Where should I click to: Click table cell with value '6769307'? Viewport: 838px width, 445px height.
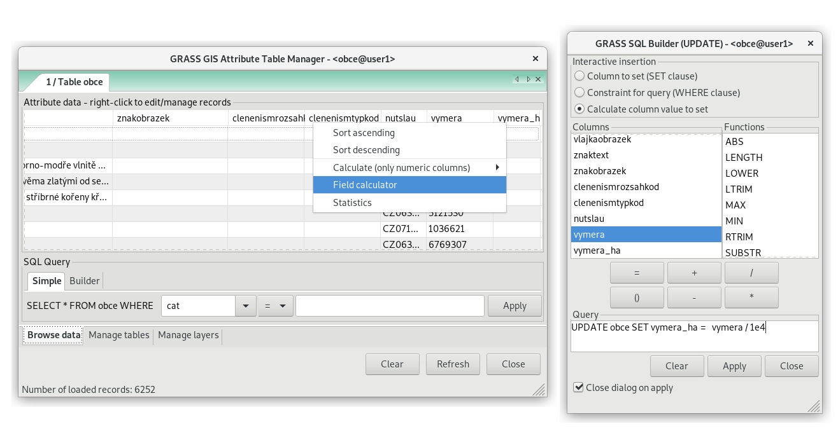(460, 245)
